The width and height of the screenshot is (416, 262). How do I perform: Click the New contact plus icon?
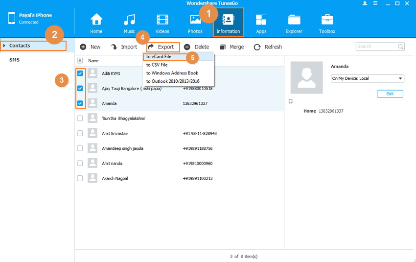click(83, 47)
